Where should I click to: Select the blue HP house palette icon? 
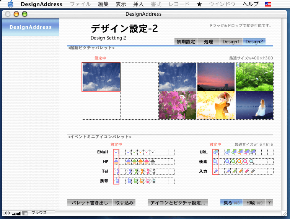128,162
